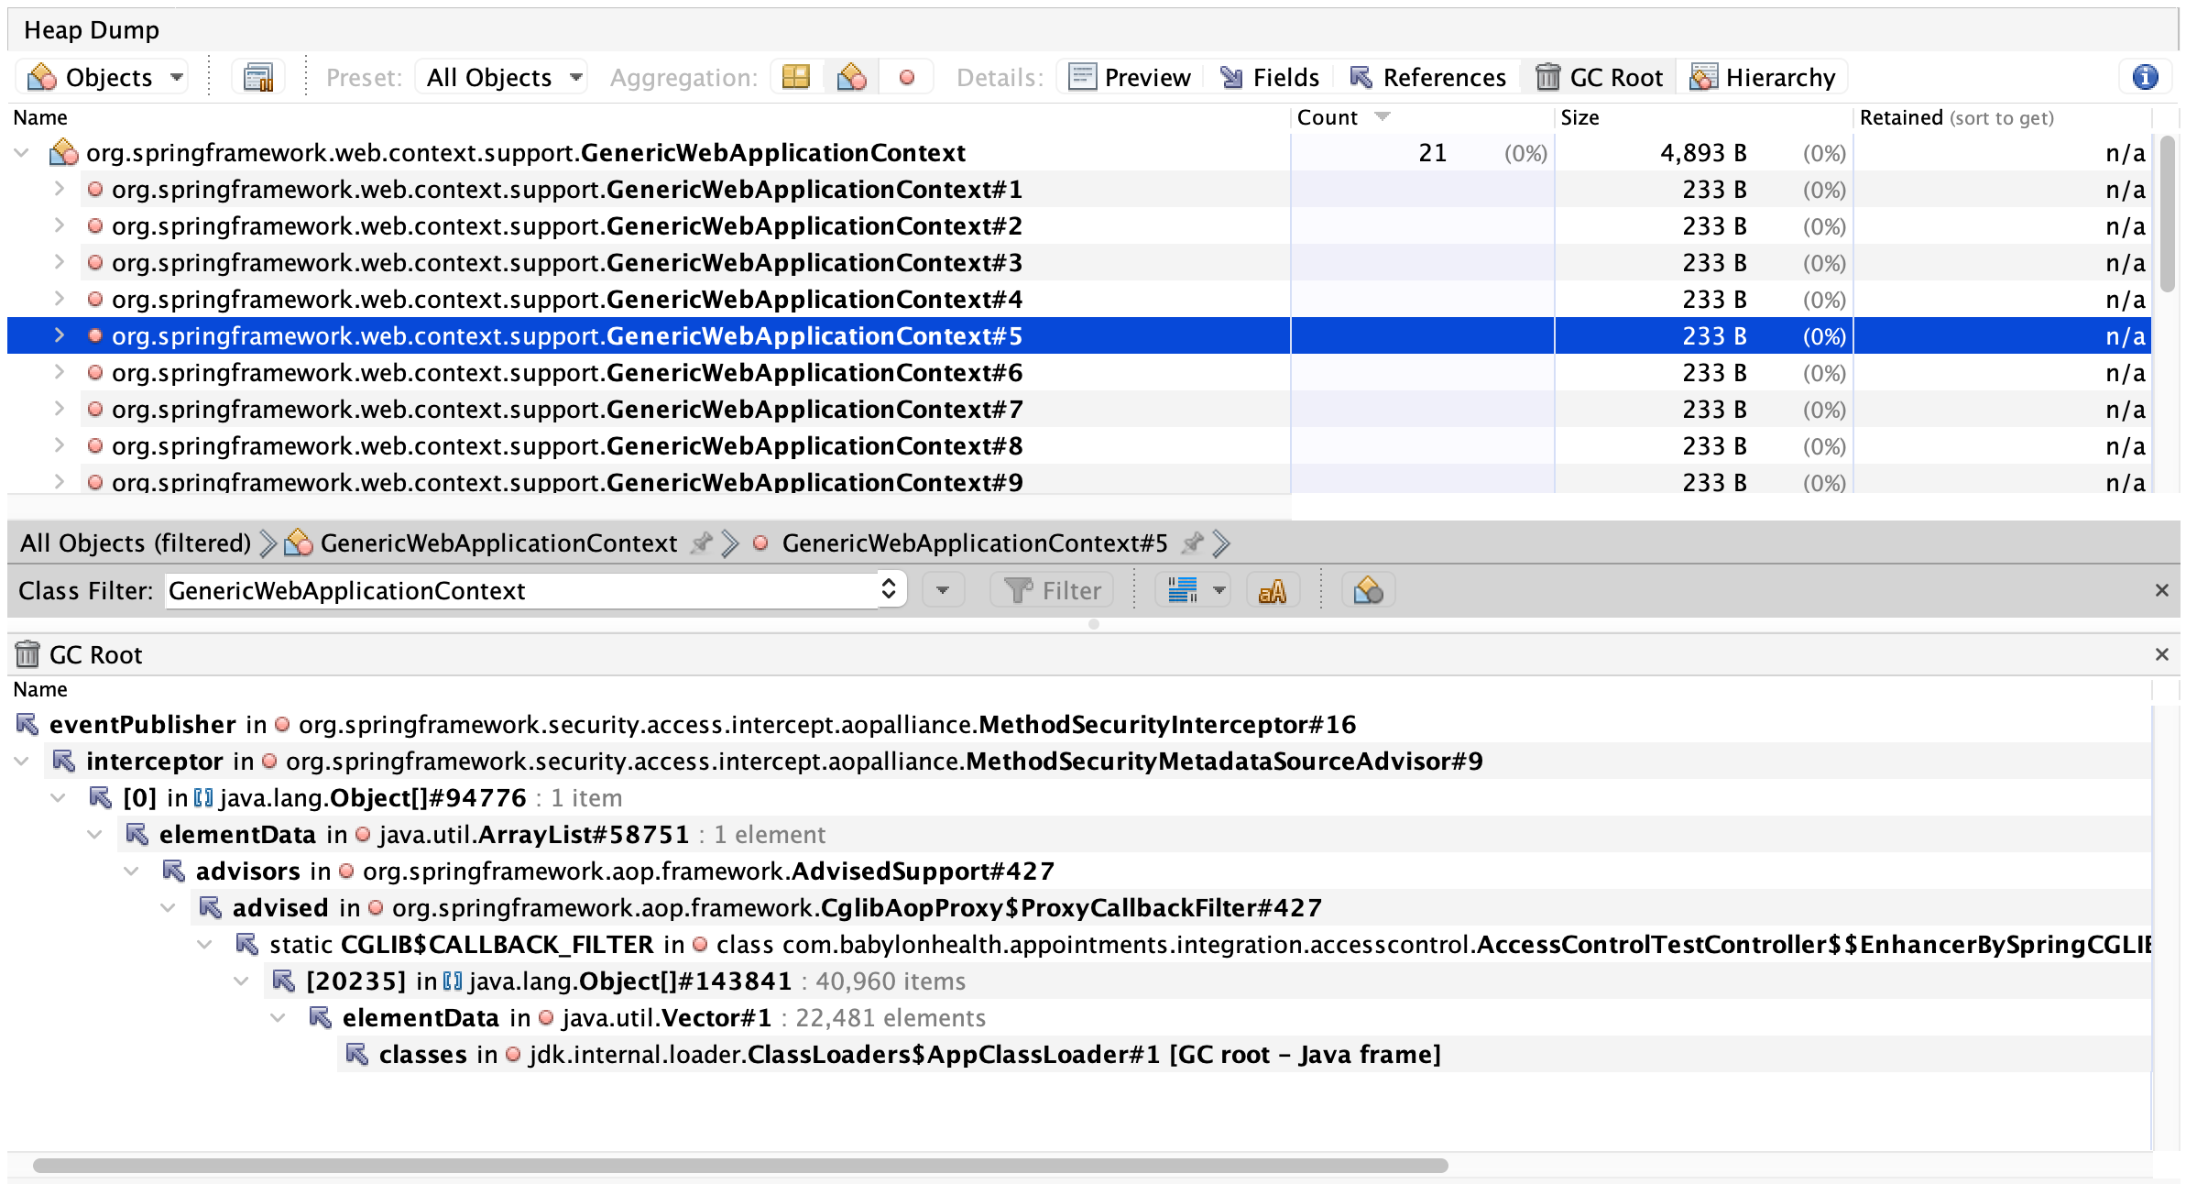Click the Filter button
Image resolution: width=2186 pixels, height=1184 pixels.
tap(1053, 590)
